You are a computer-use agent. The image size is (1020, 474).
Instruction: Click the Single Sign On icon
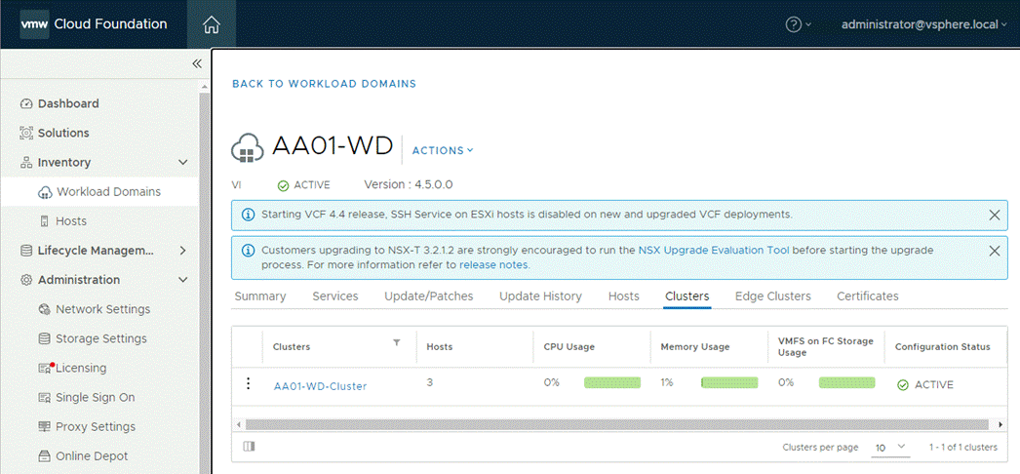[44, 397]
